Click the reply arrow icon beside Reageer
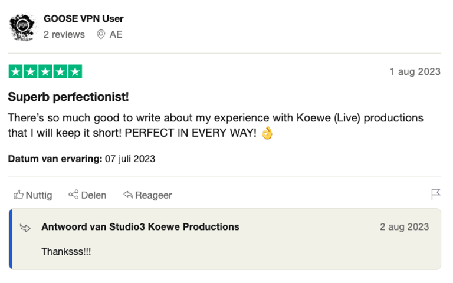 (127, 195)
